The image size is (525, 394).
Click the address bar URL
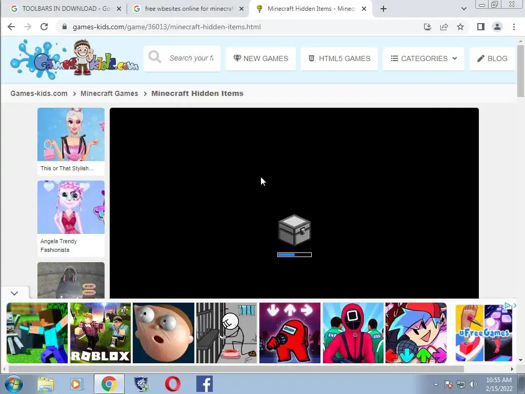[167, 27]
